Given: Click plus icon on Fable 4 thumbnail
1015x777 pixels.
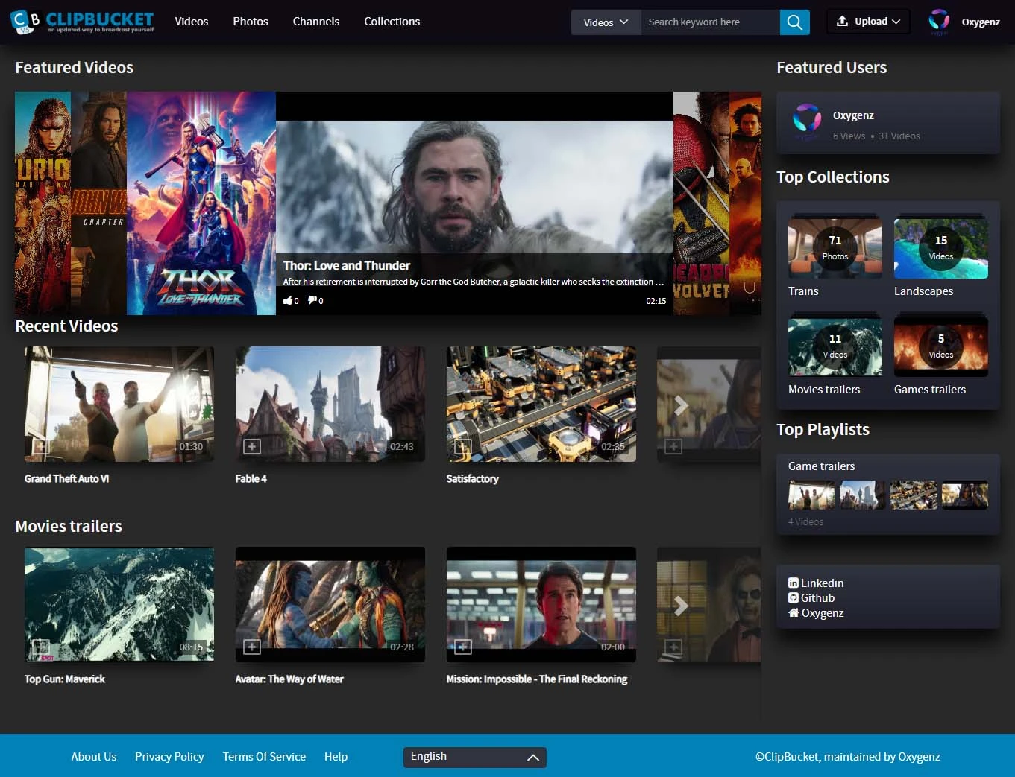Looking at the screenshot, I should (252, 446).
